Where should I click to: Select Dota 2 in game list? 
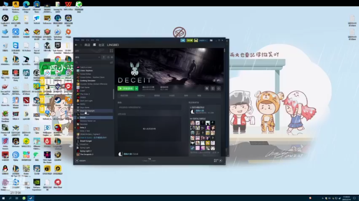pos(83,128)
